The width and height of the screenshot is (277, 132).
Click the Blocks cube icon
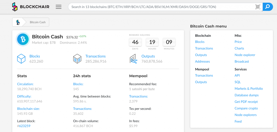(21, 59)
